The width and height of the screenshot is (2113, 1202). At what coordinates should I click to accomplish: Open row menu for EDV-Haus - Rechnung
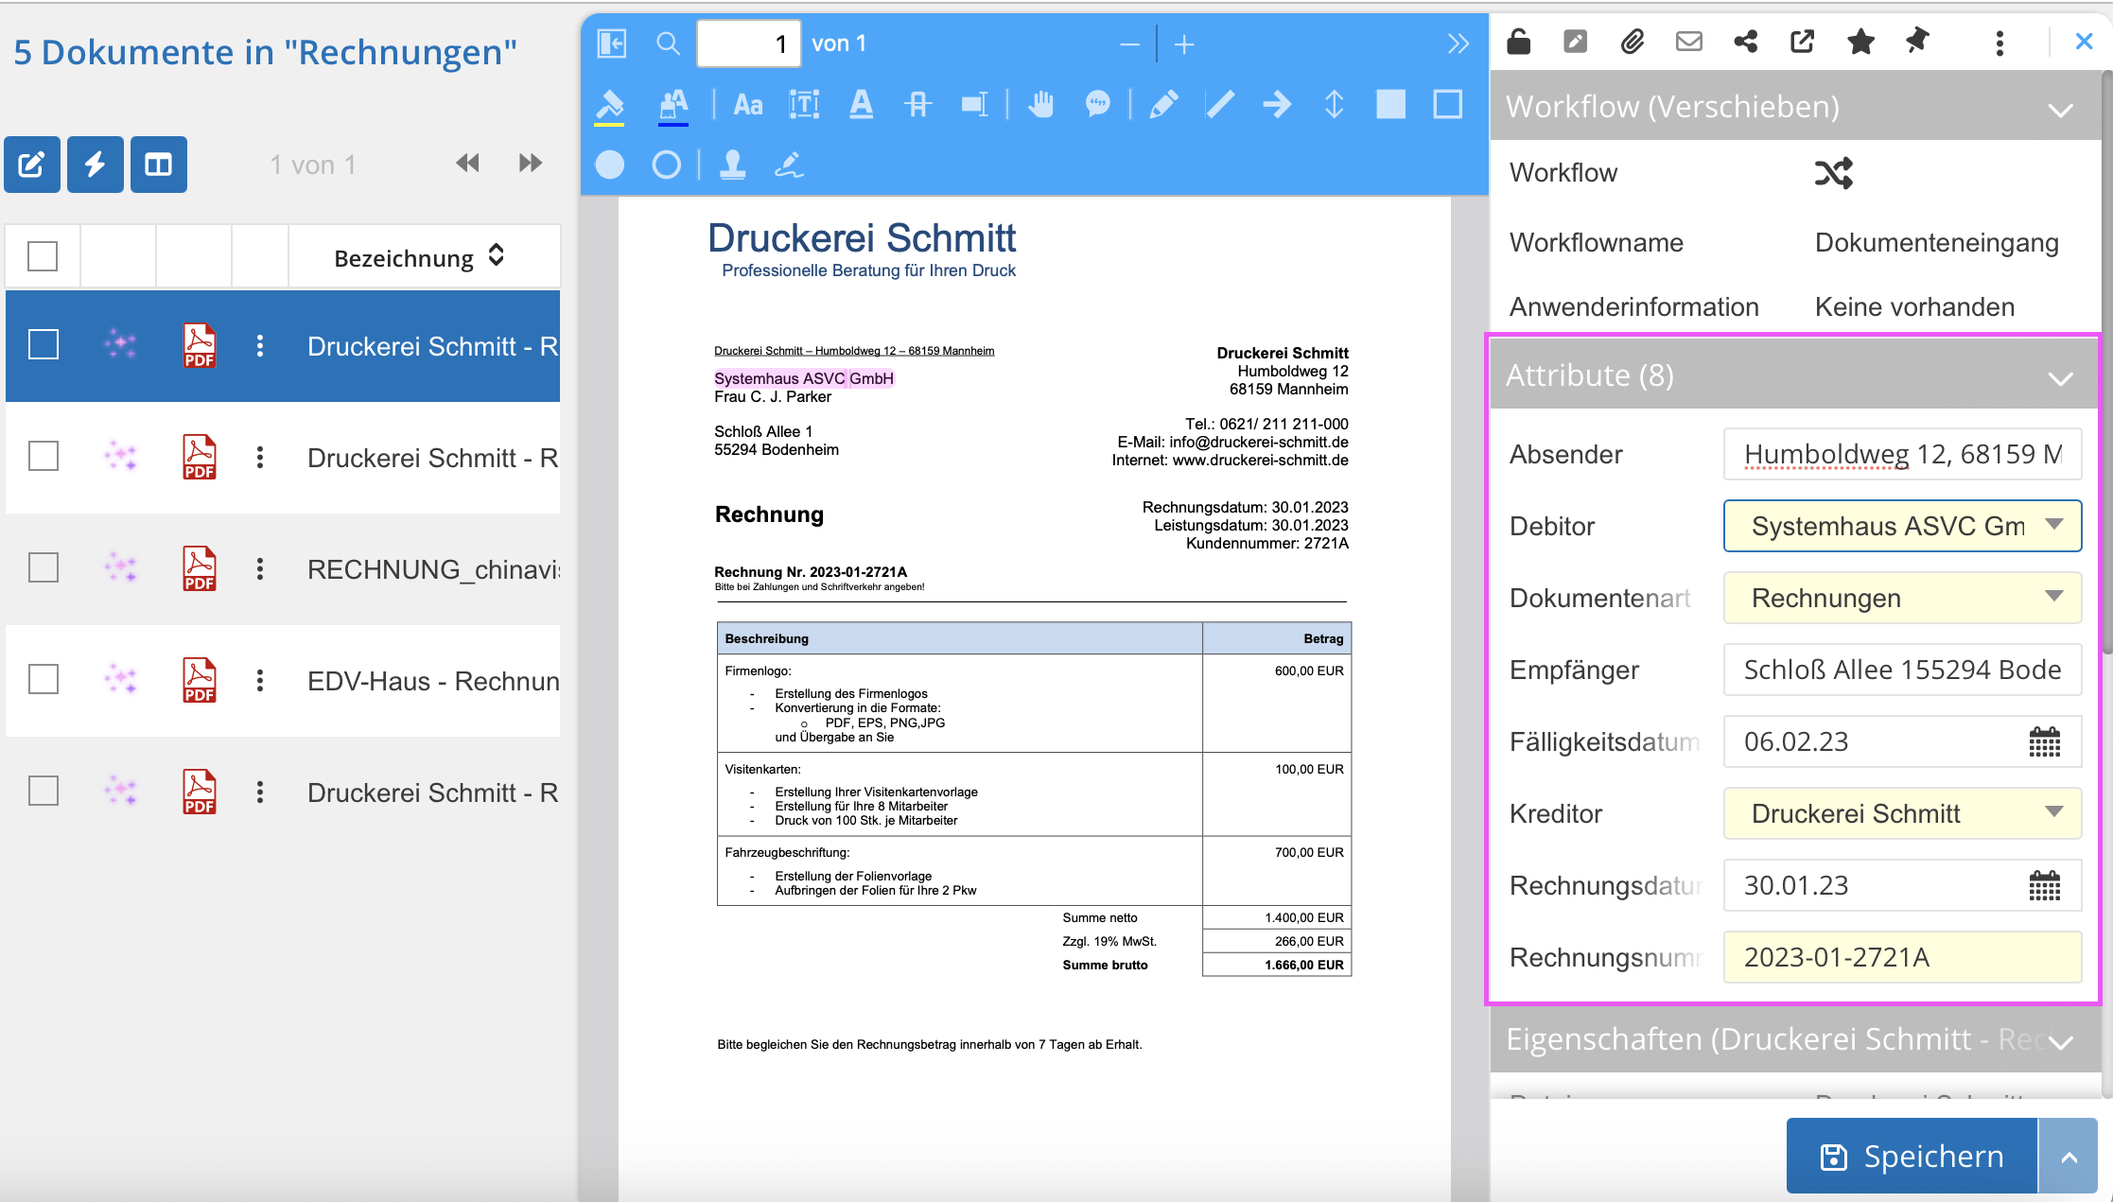[x=260, y=681]
